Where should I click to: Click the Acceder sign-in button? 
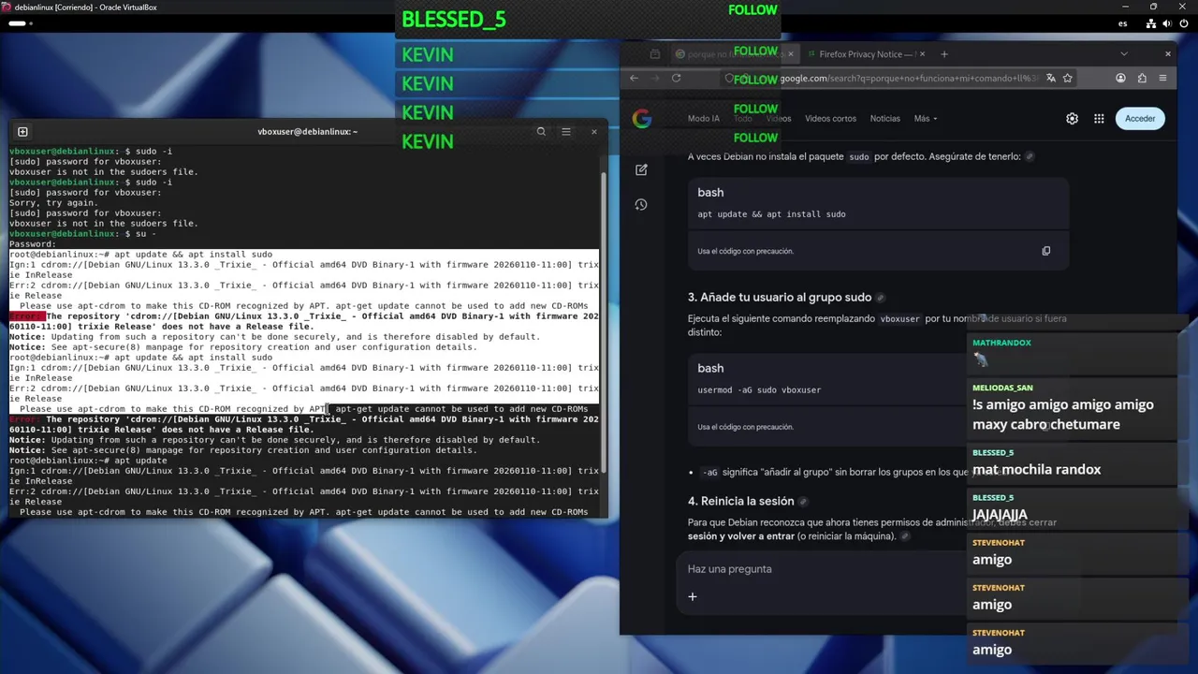[1140, 119]
